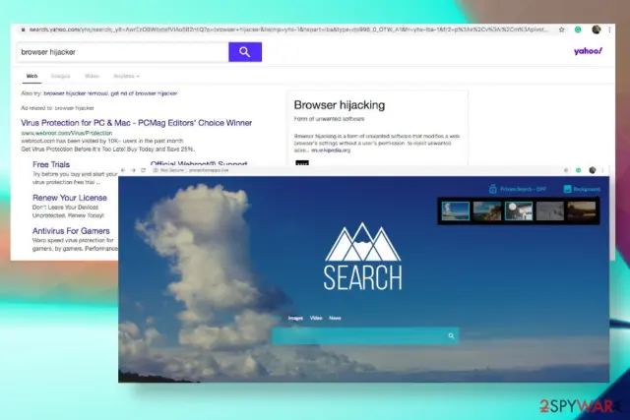Choose the gray snowy background thumbnail

point(550,210)
